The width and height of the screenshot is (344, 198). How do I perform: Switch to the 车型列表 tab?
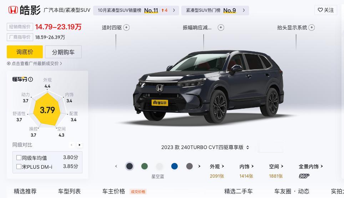pyautogui.click(x=69, y=191)
